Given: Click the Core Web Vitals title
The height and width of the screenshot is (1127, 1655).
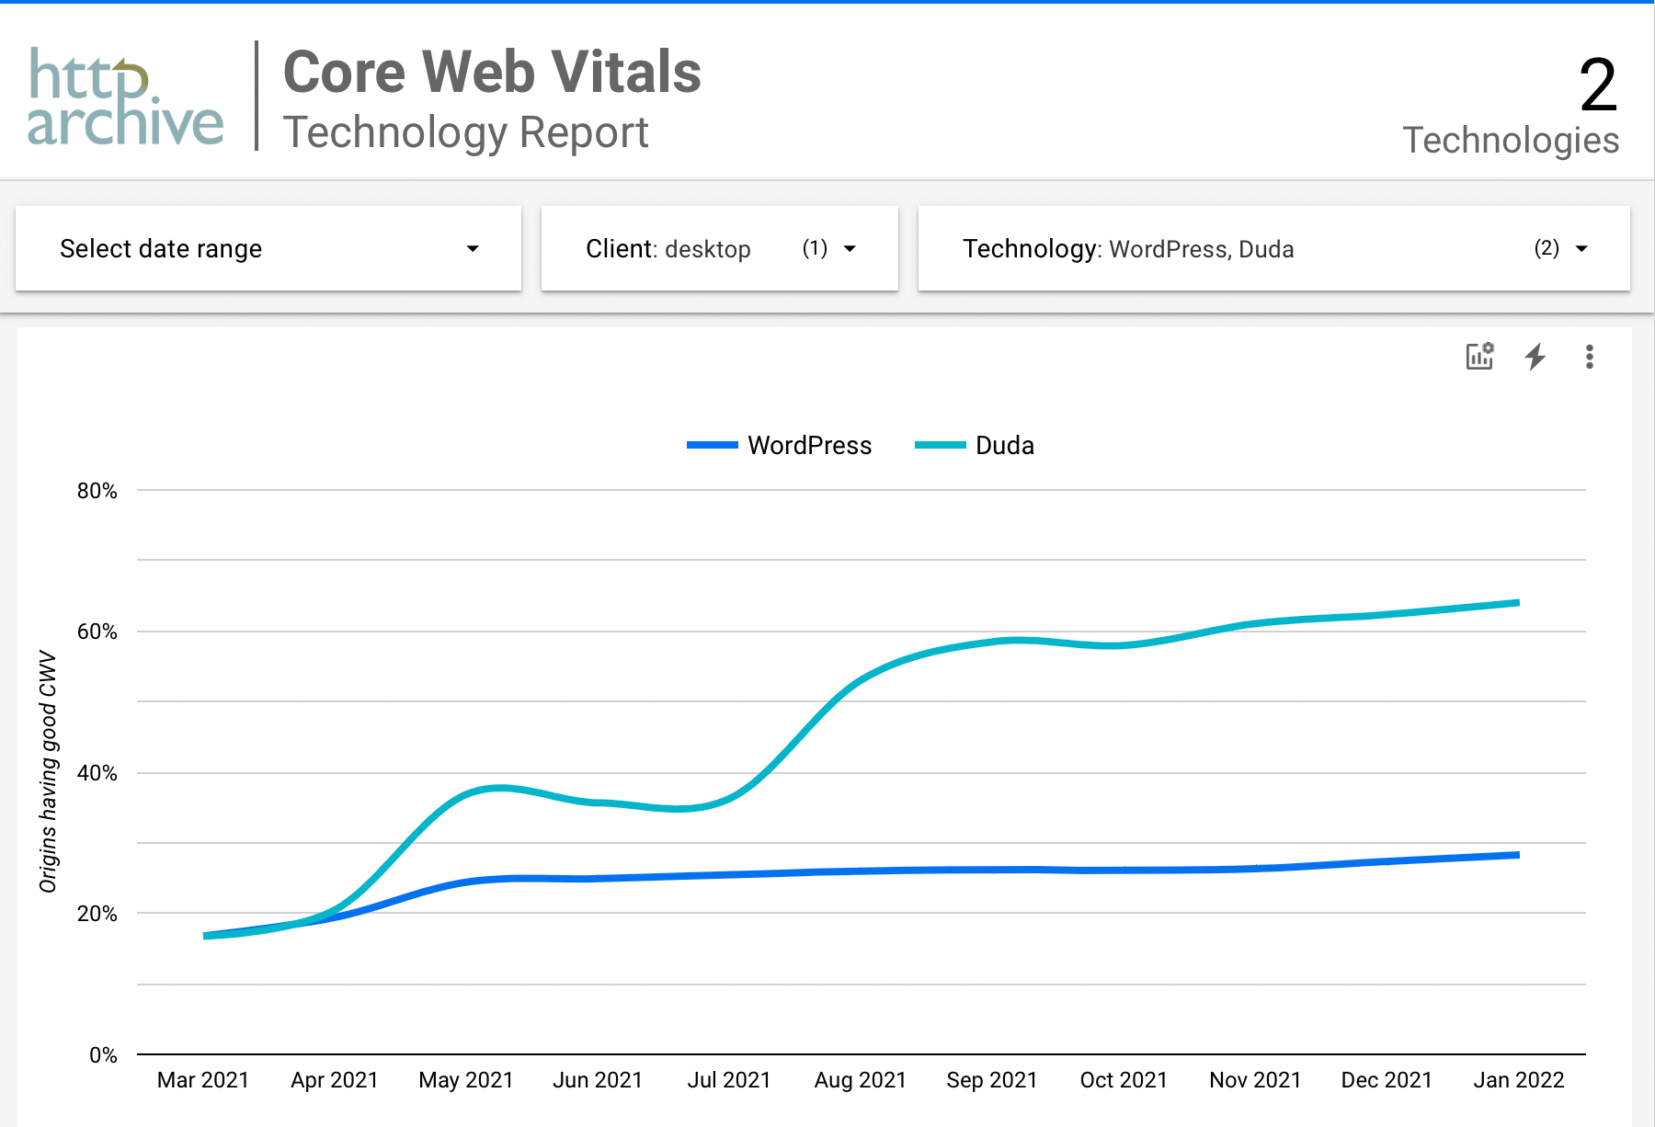Looking at the screenshot, I should tap(492, 72).
